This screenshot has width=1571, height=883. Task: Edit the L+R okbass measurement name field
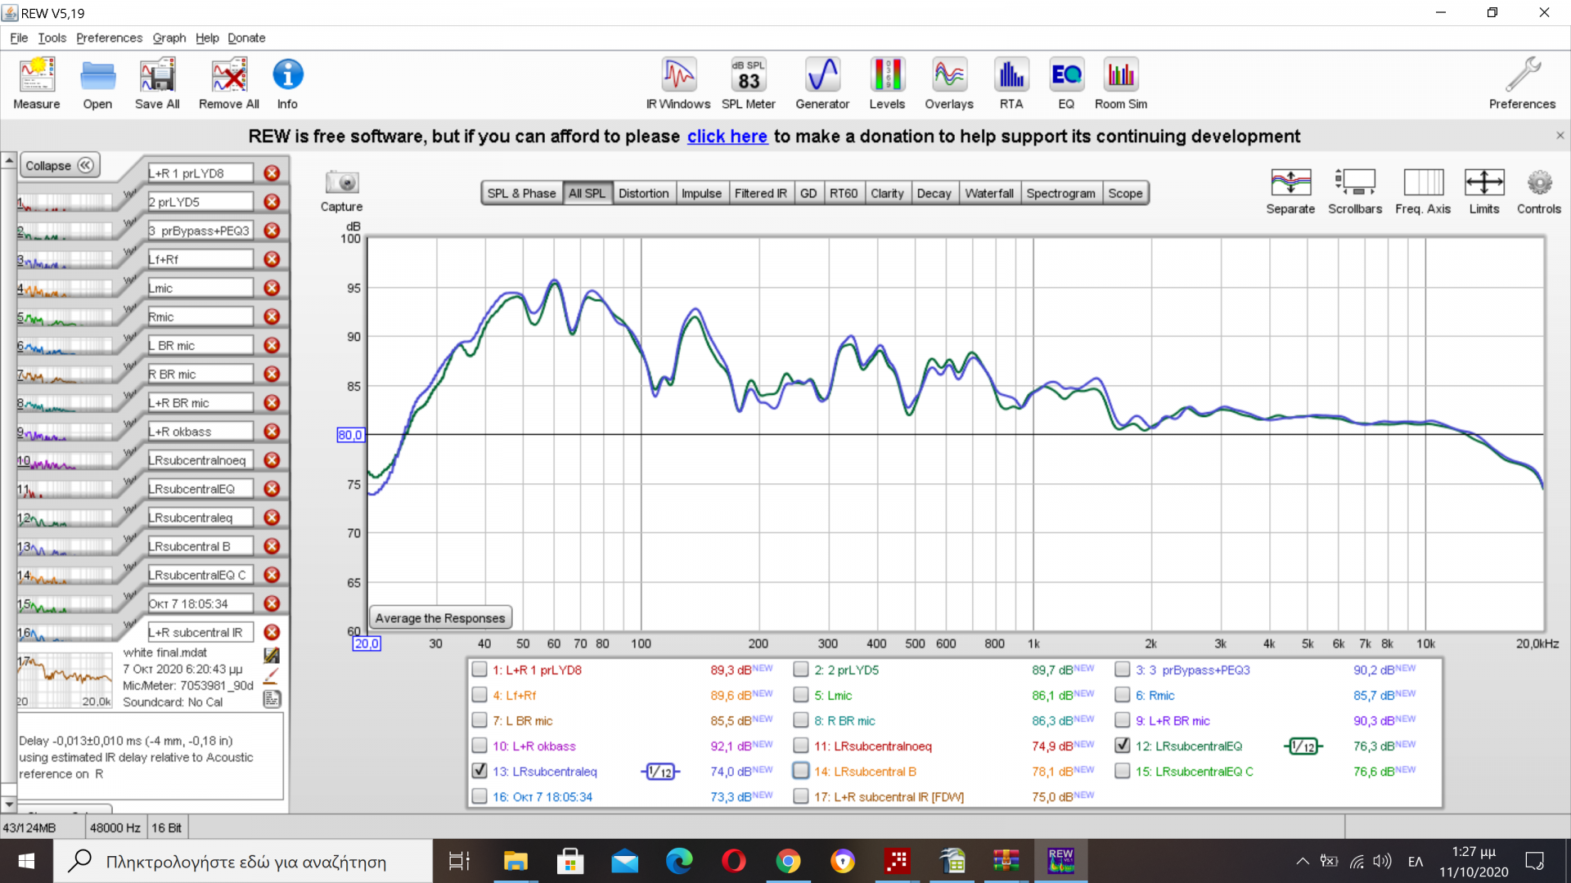point(200,432)
